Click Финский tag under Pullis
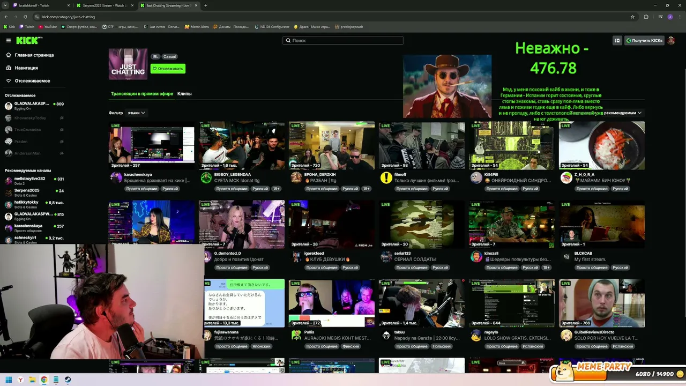 click(351, 346)
